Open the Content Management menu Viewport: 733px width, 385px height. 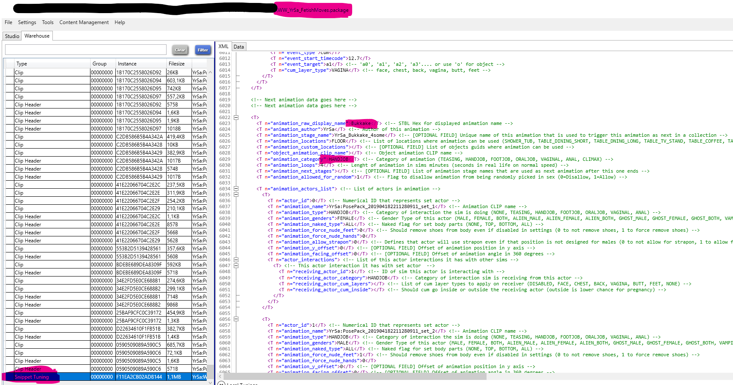[x=84, y=22]
